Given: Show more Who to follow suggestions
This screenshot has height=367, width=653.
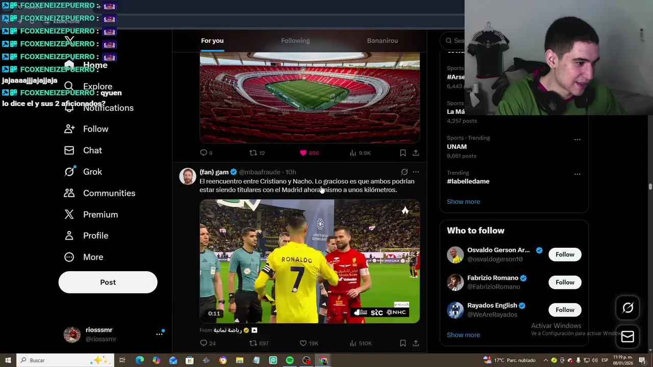Looking at the screenshot, I should click(x=463, y=335).
